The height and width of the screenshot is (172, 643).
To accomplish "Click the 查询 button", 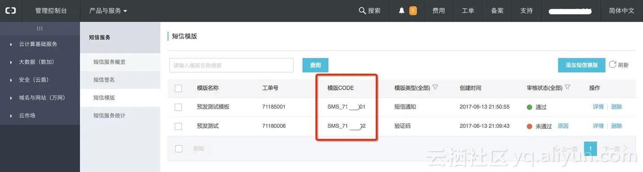I will pos(315,65).
